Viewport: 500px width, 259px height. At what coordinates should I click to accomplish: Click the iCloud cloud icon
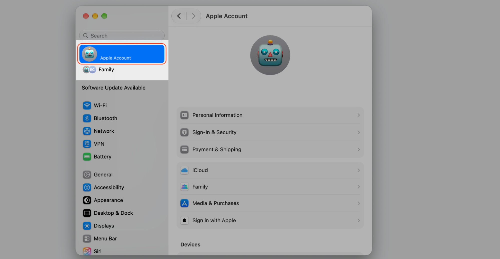click(184, 170)
